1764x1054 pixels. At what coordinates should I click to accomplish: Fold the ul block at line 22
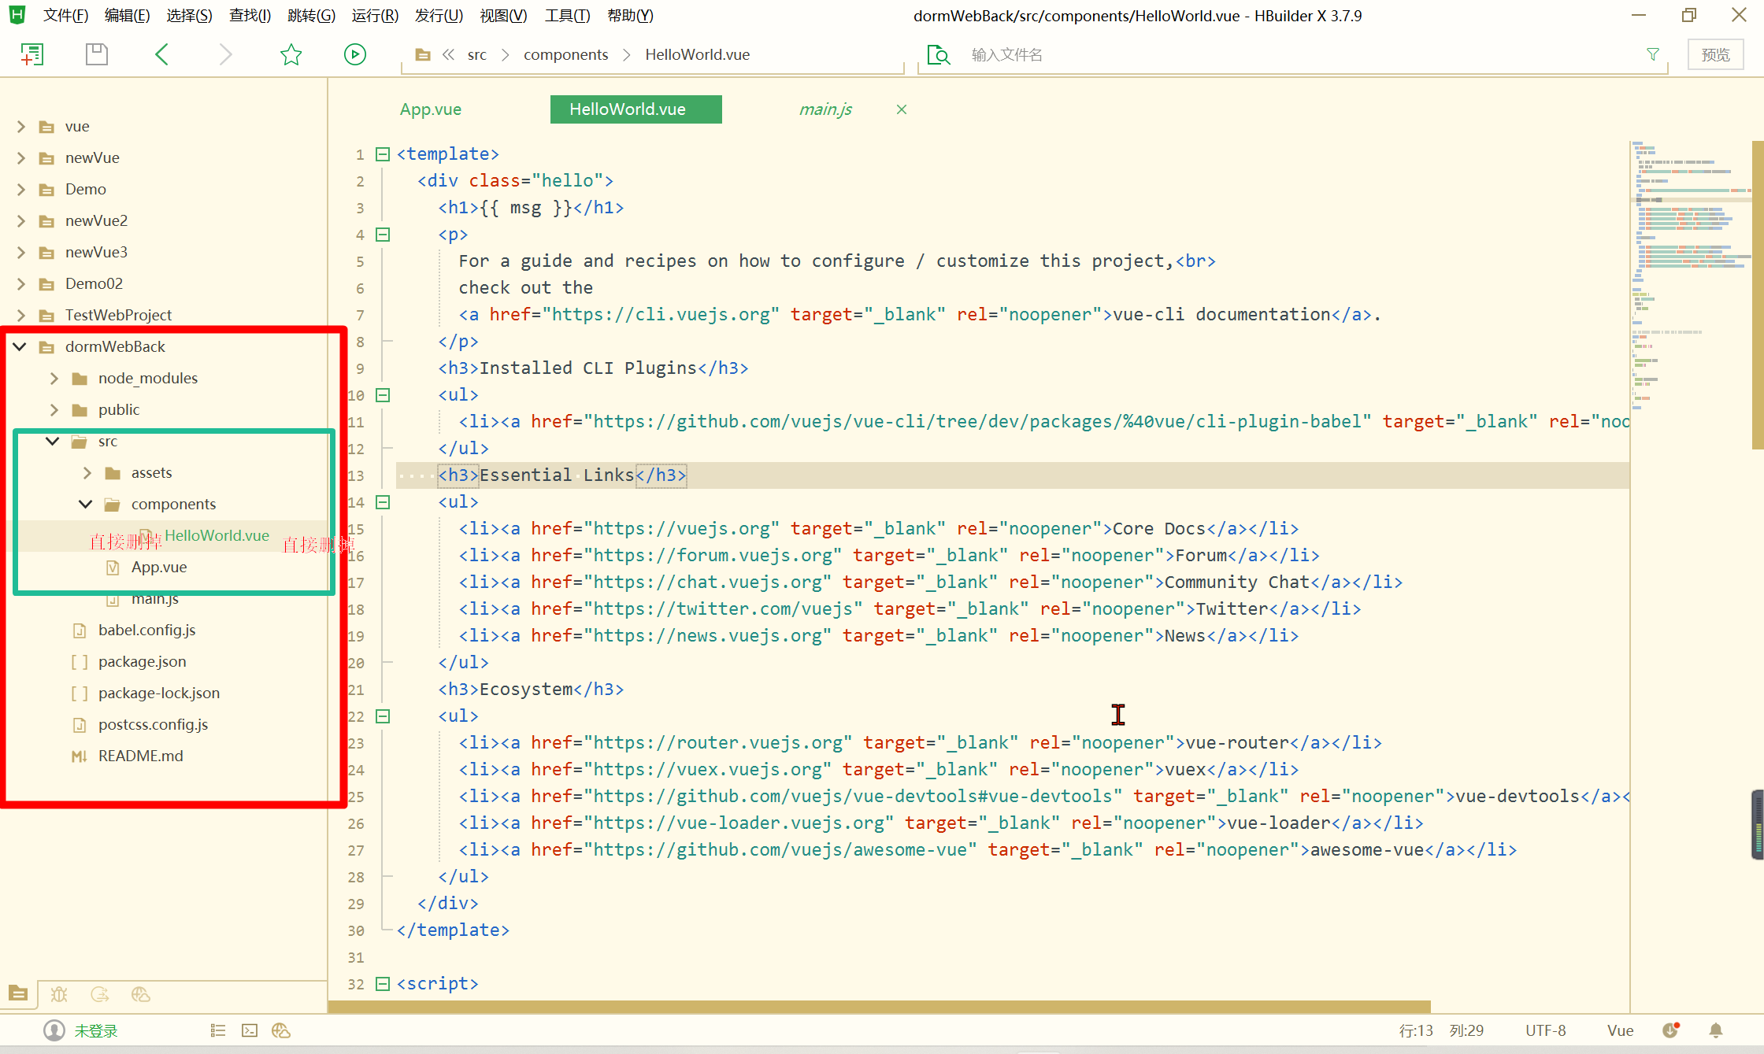tap(383, 716)
